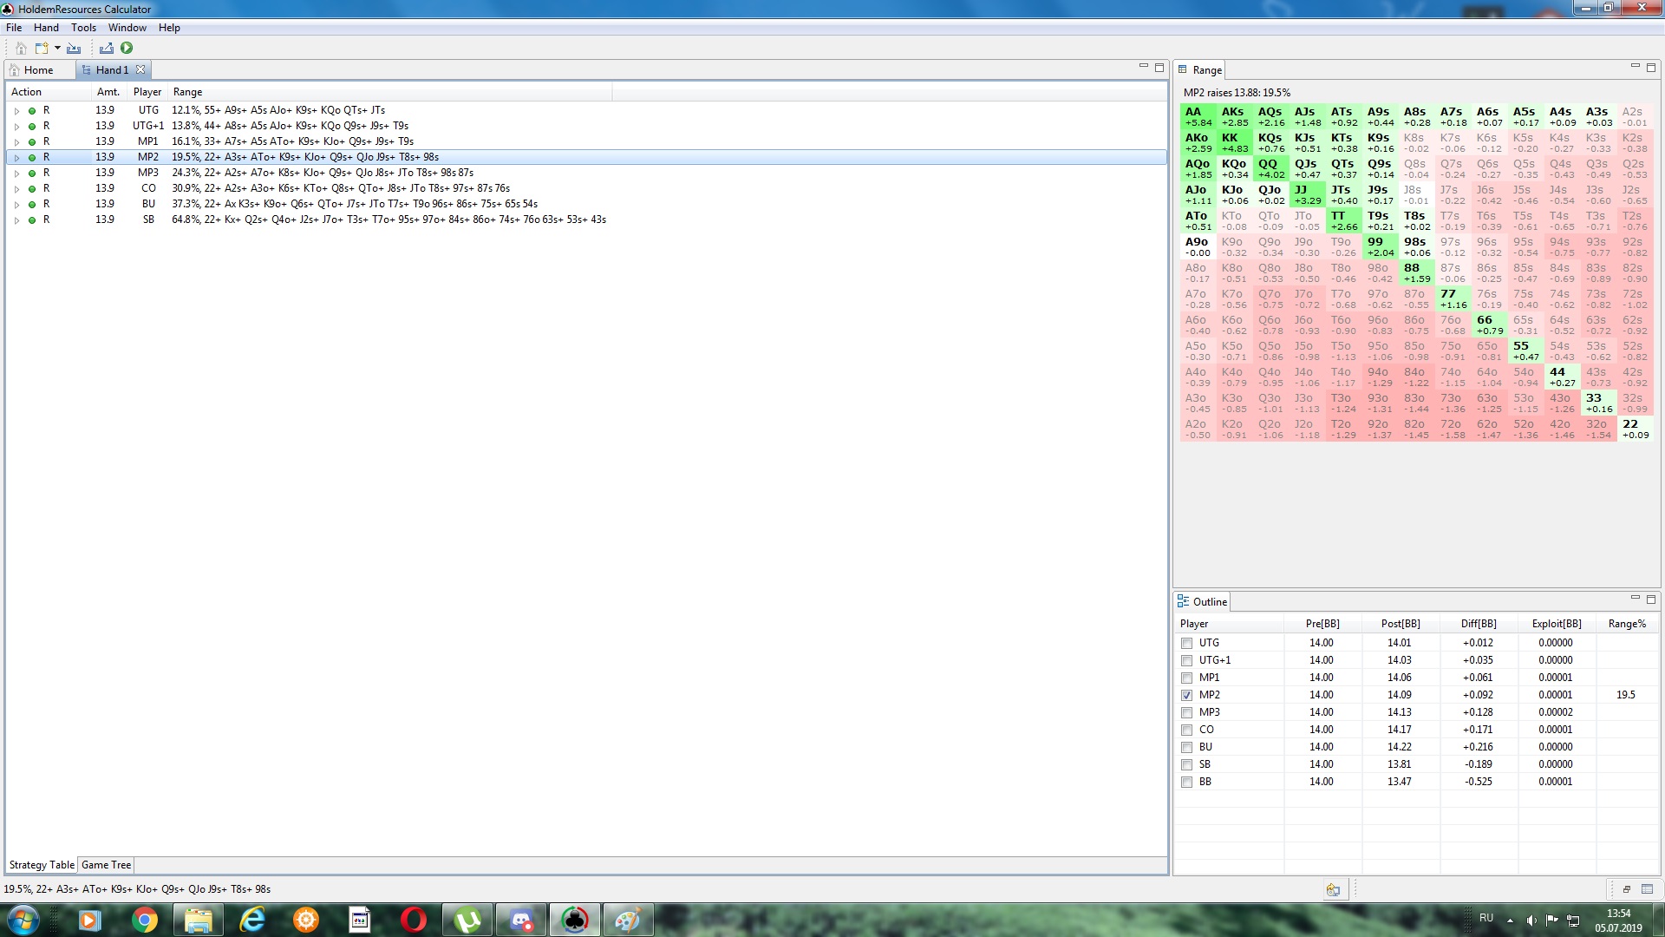
Task: Uncheck the MP2 player checkbox
Action: pos(1186,695)
